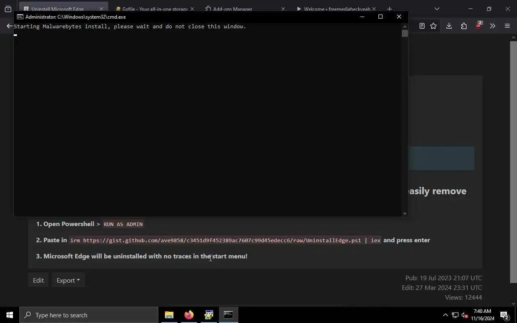Open File Explorer from taskbar

[169, 315]
